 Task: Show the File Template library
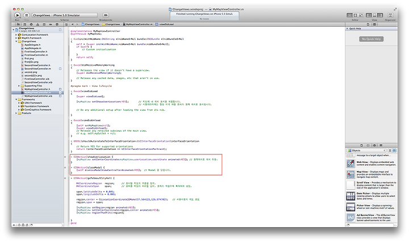click(x=361, y=145)
